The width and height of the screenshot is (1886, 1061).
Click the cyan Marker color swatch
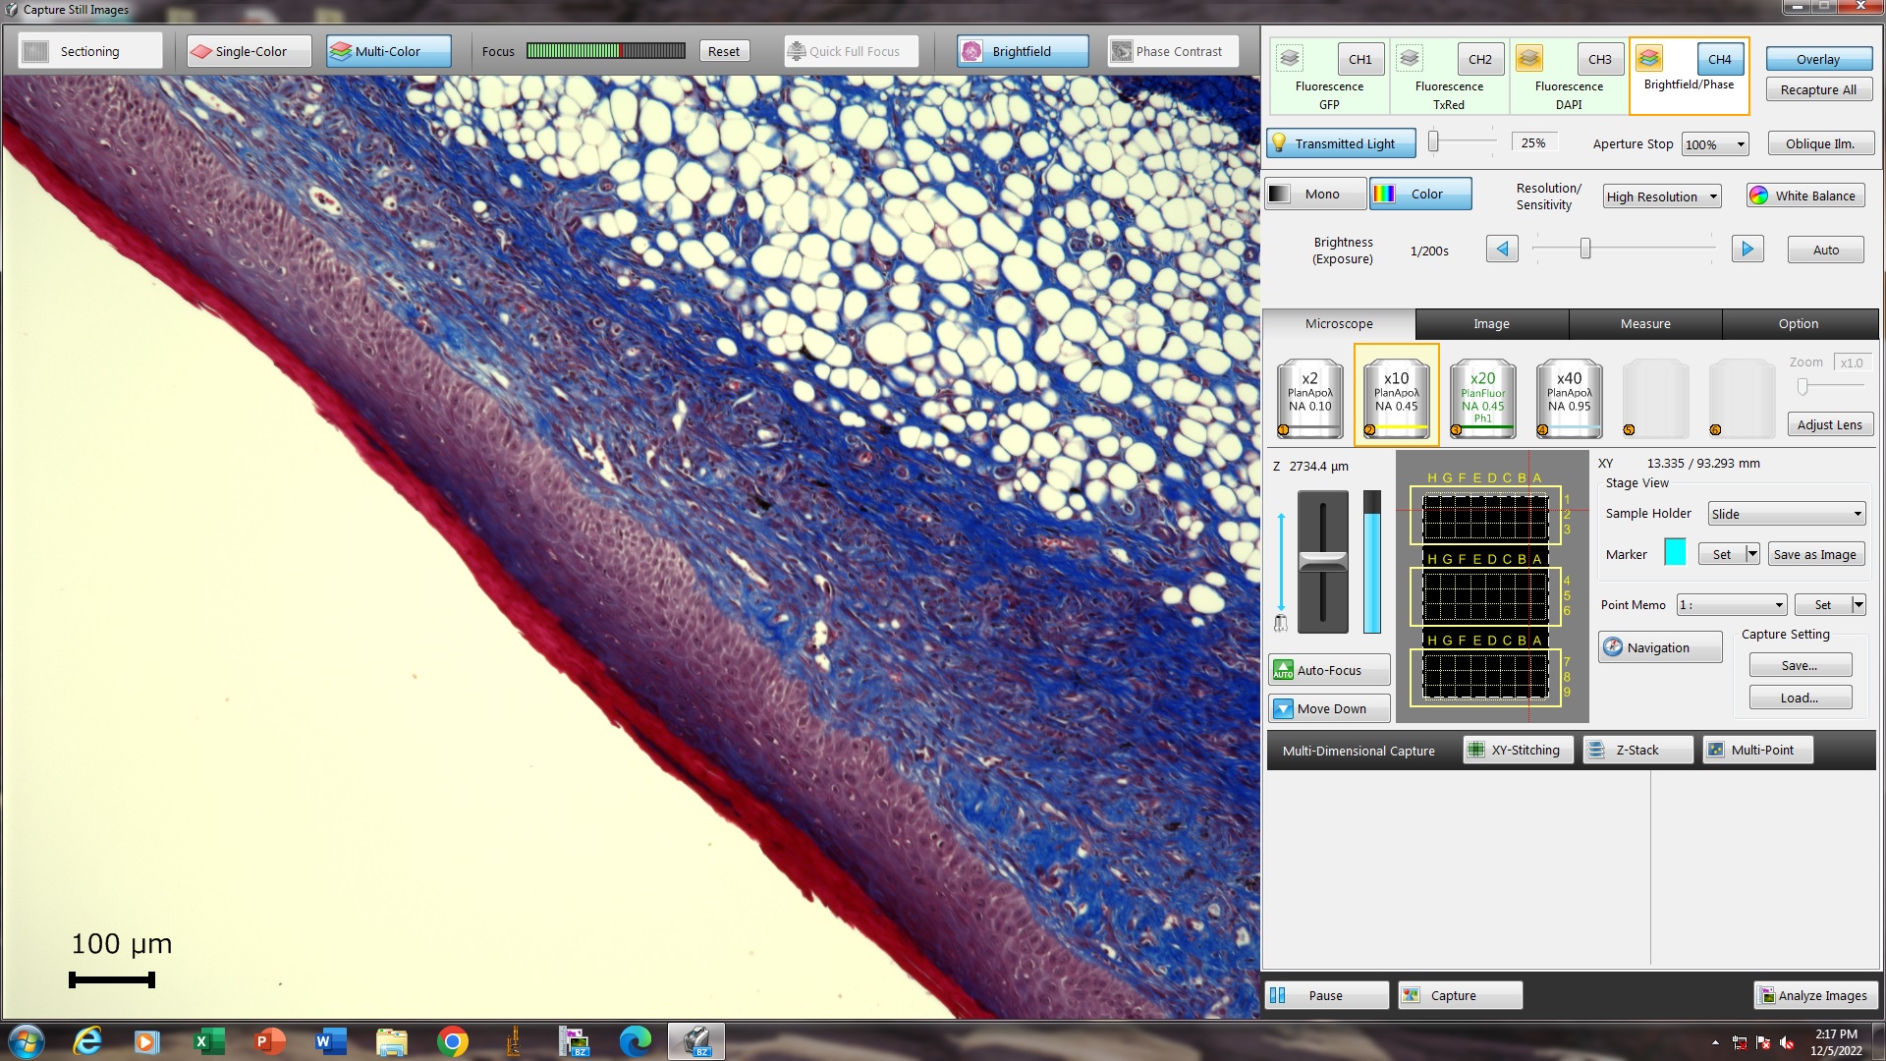tap(1675, 553)
